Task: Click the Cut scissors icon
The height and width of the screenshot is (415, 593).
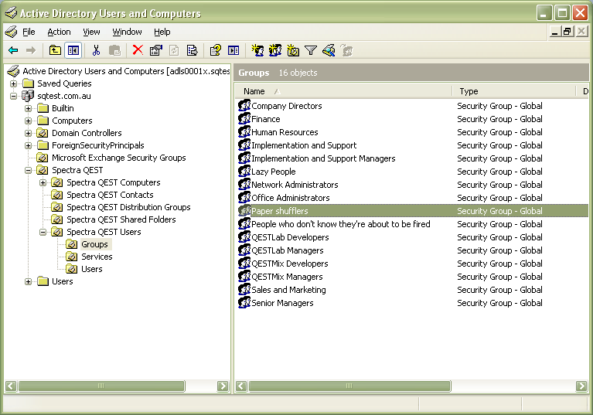Action: click(x=96, y=50)
